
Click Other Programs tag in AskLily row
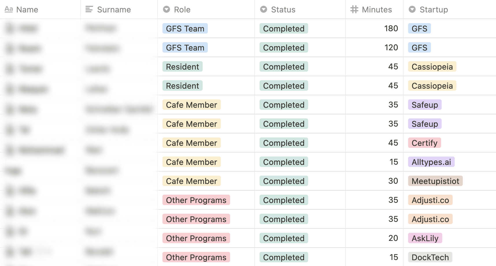click(x=196, y=238)
